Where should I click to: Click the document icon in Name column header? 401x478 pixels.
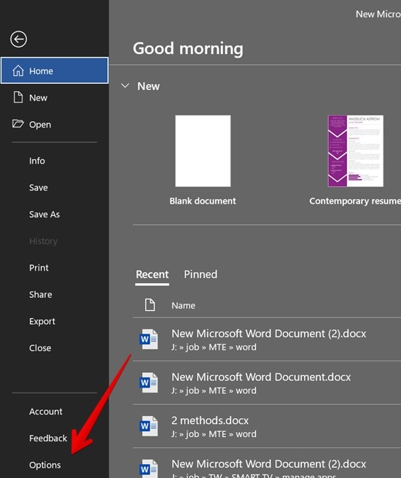coord(149,305)
